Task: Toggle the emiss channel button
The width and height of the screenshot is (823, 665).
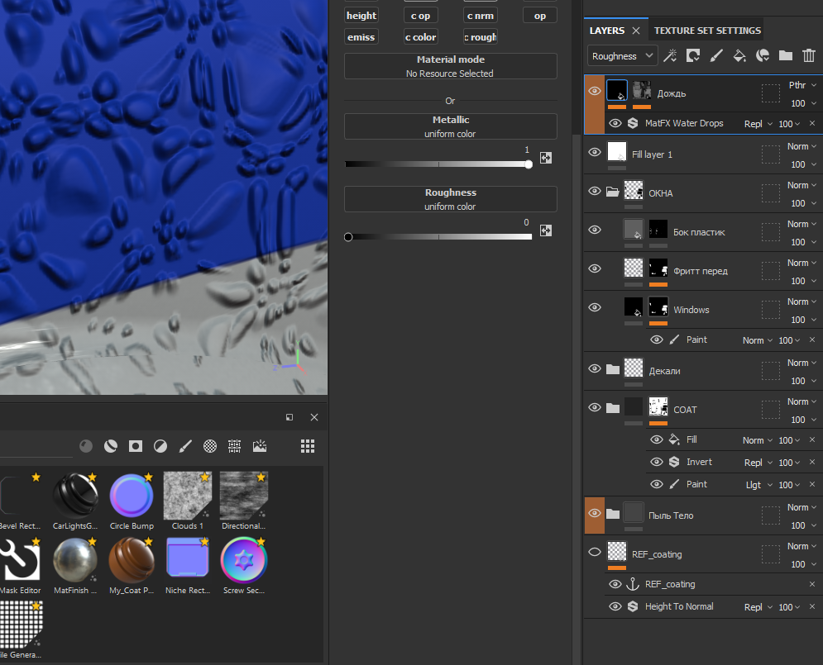Action: [x=361, y=37]
